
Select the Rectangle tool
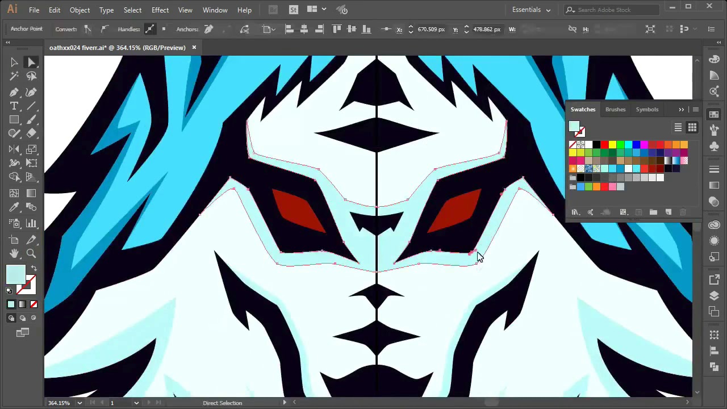pyautogui.click(x=14, y=120)
